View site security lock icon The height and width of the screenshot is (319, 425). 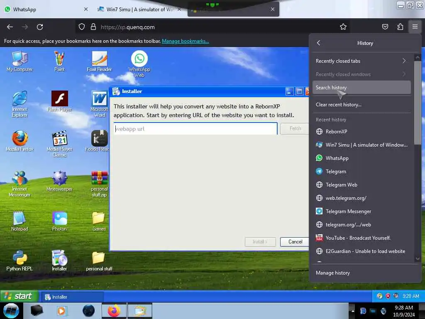pos(93,27)
